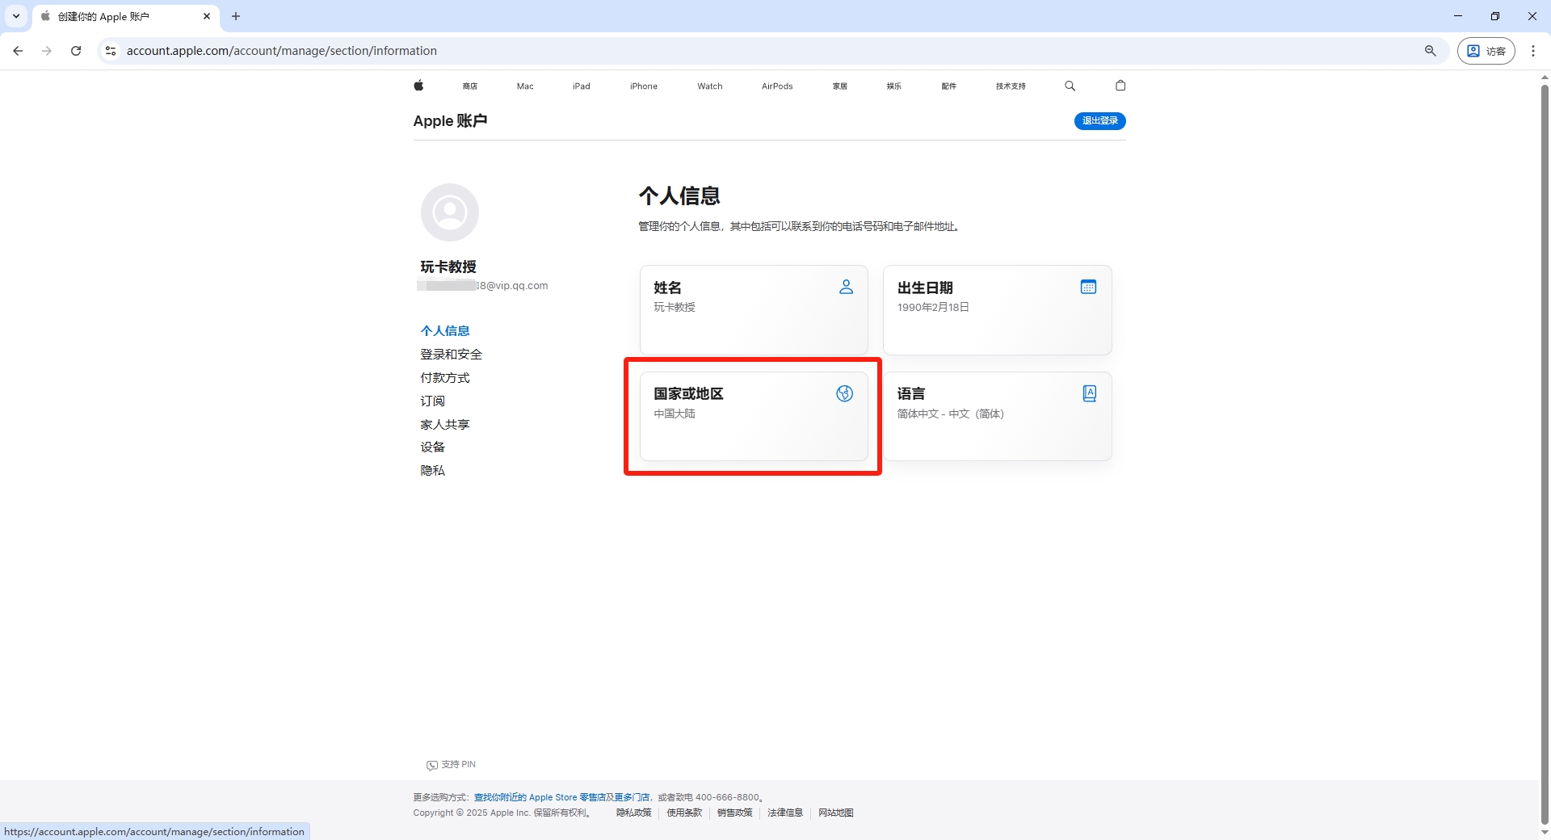Open the 出生日期 card

(x=997, y=309)
